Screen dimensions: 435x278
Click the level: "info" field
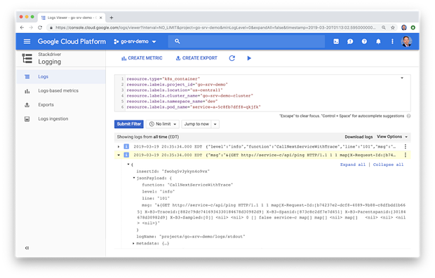[x=158, y=192]
